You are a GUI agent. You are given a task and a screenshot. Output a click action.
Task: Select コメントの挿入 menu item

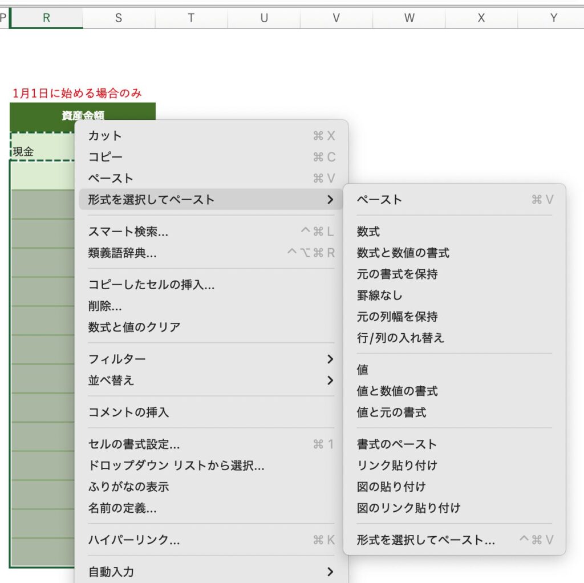click(x=128, y=412)
